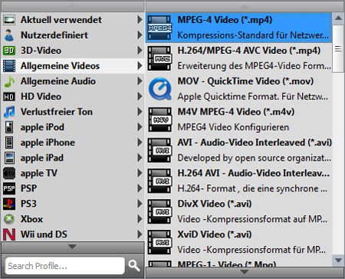Click scroll-down bar below format list

tap(245, 272)
